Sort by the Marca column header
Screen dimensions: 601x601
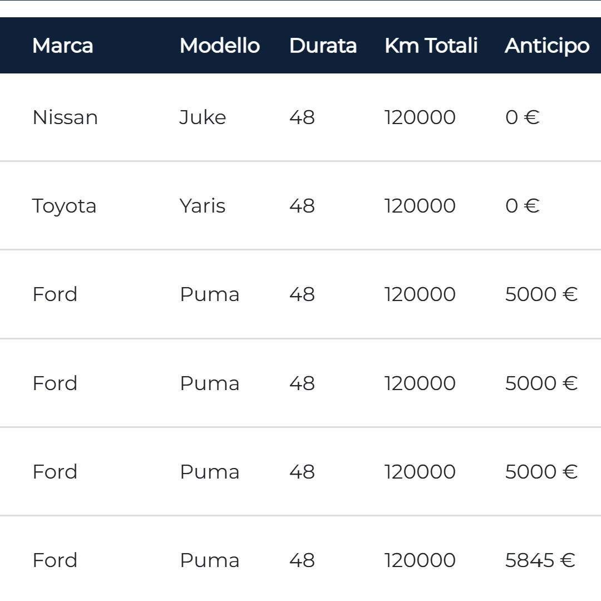click(62, 46)
